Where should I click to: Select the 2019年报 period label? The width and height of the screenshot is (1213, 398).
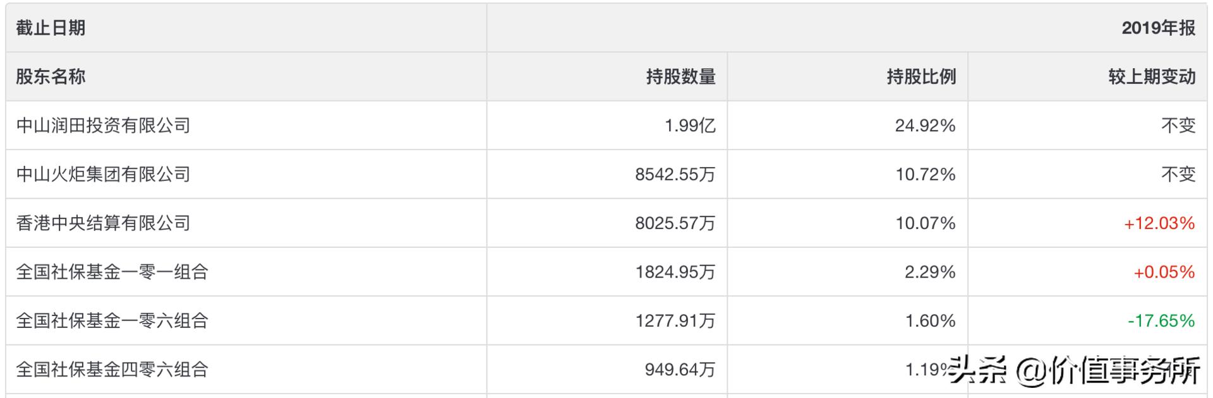click(1158, 28)
